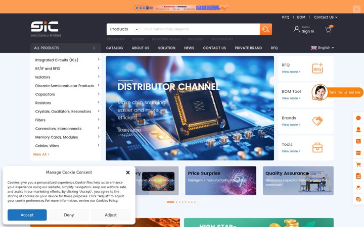The image size is (364, 227).
Task: Open RFQ in the main navigation bar
Action: coord(274,48)
